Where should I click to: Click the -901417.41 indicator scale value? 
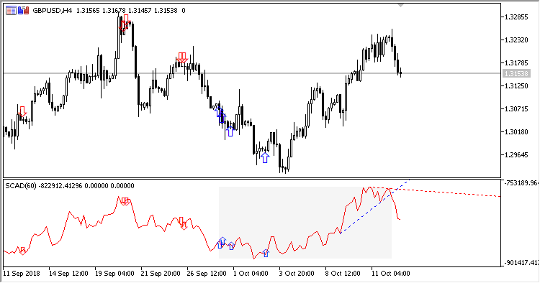click(521, 263)
